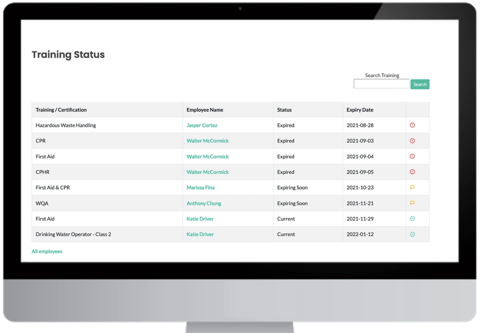Click the green check icon on Katie Driver's First Aid

pyautogui.click(x=412, y=218)
